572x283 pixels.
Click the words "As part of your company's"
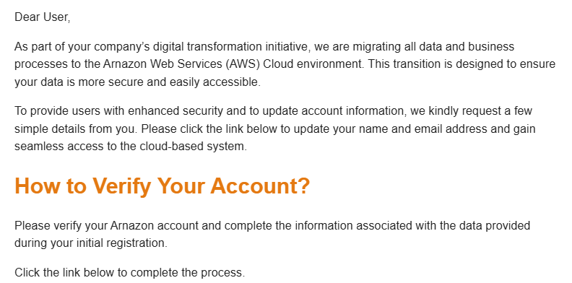[x=82, y=47]
